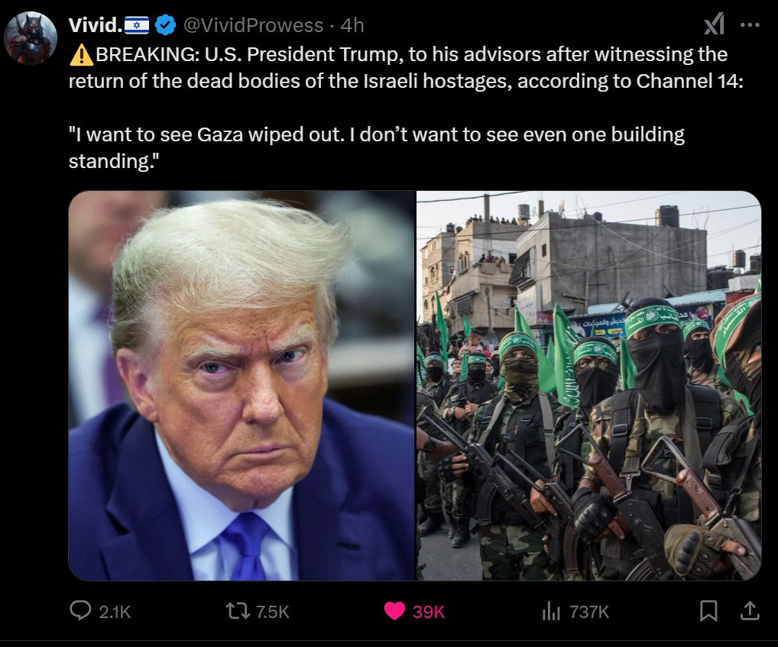Viewport: 778px width, 647px height.
Task: Open the @VividProwess handle link
Action: click(x=253, y=25)
